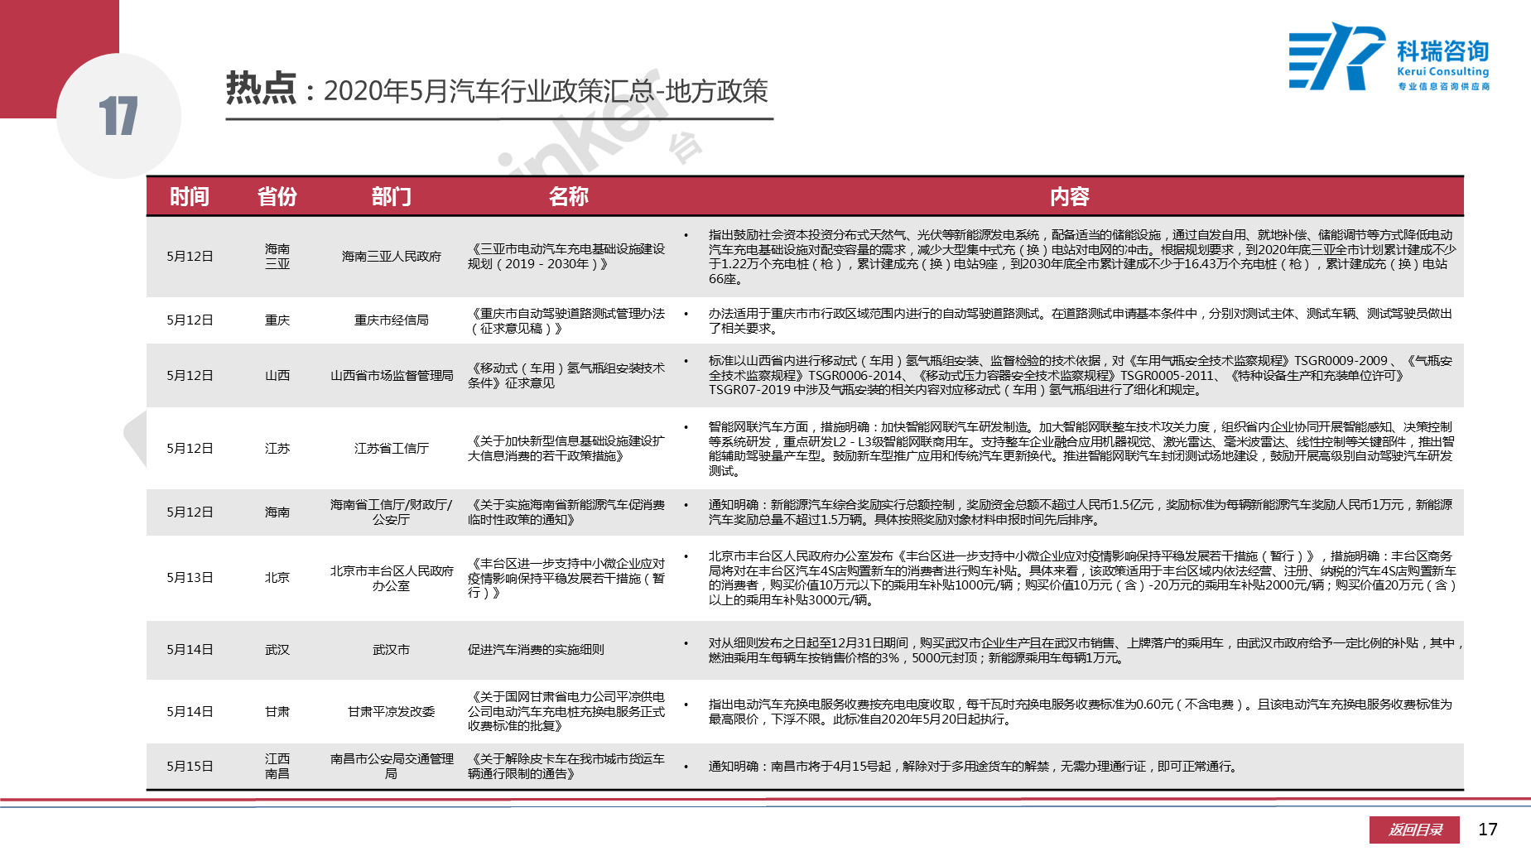Click the 通知明确：南昌市将于4月15号起 content cell
This screenshot has height=861, width=1531.
[974, 767]
